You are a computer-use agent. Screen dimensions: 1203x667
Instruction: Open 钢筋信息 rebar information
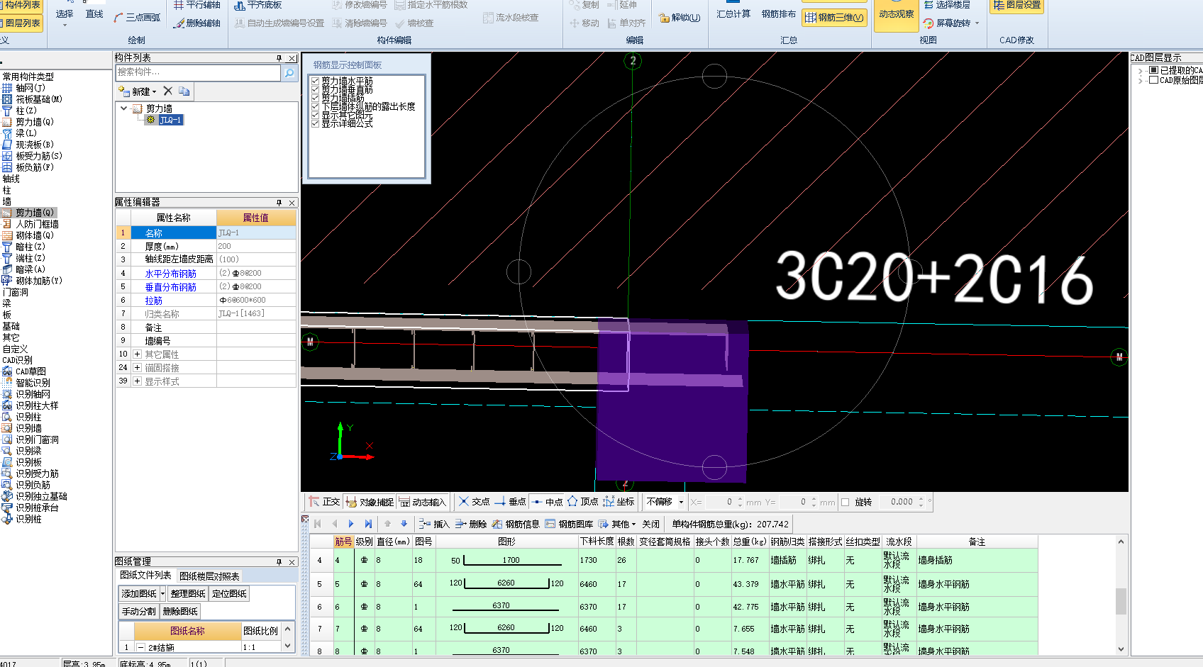(x=516, y=524)
